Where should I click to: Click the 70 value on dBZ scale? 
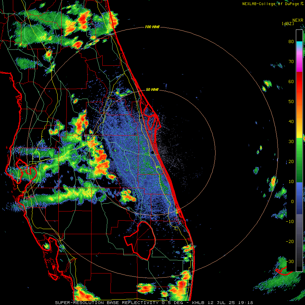[291, 62]
